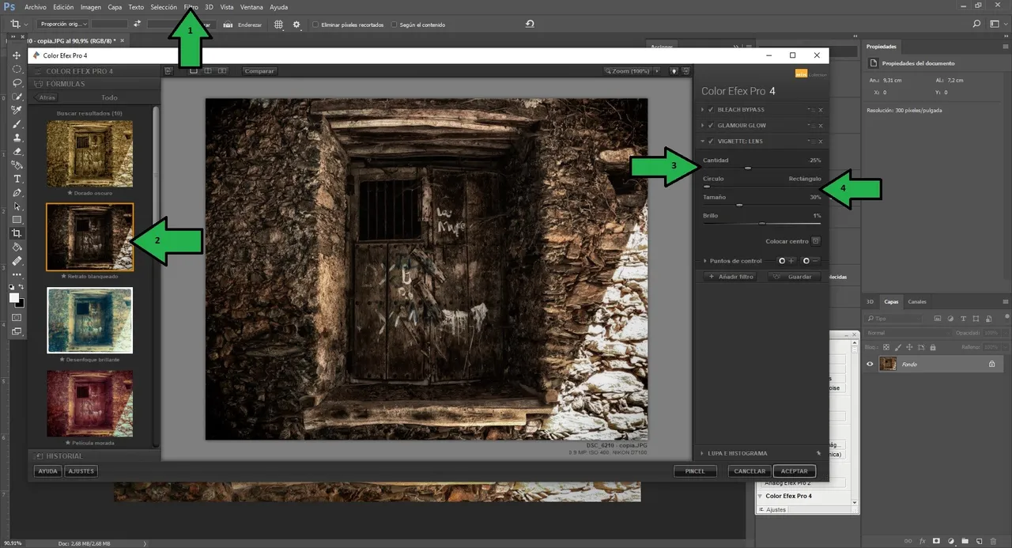Uncheck the Glamour Glow filter checkbox
This screenshot has height=548, width=1012.
(711, 126)
